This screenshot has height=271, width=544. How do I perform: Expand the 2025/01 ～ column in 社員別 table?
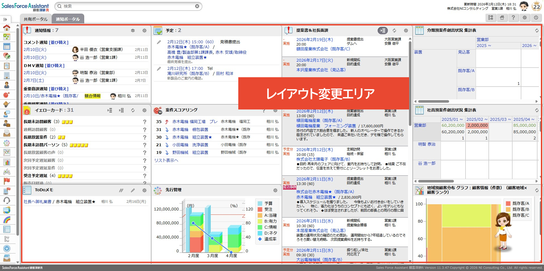click(452, 119)
